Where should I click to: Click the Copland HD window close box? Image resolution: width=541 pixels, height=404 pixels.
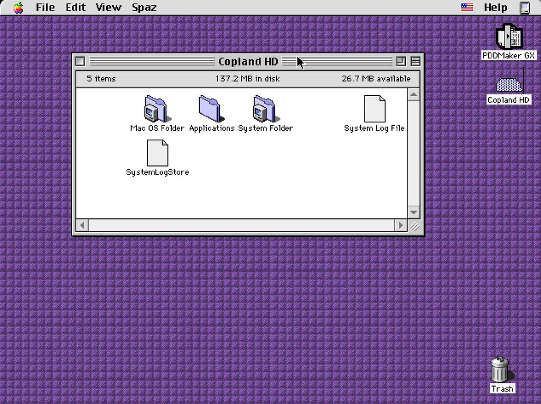pos(80,61)
